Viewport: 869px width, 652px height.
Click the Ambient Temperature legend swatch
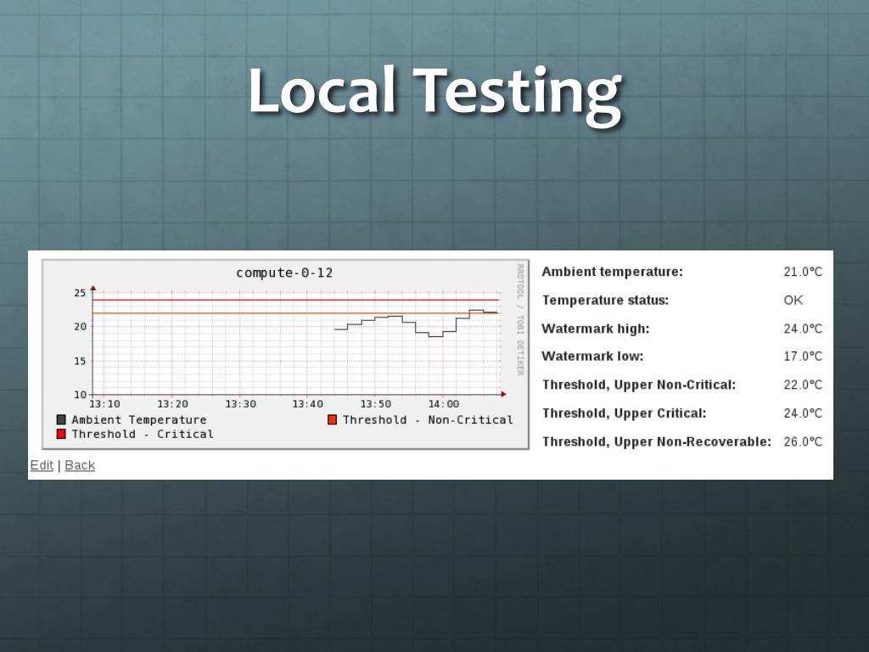coord(61,419)
